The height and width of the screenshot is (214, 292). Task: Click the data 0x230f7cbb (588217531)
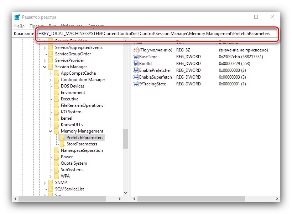tap(241, 57)
